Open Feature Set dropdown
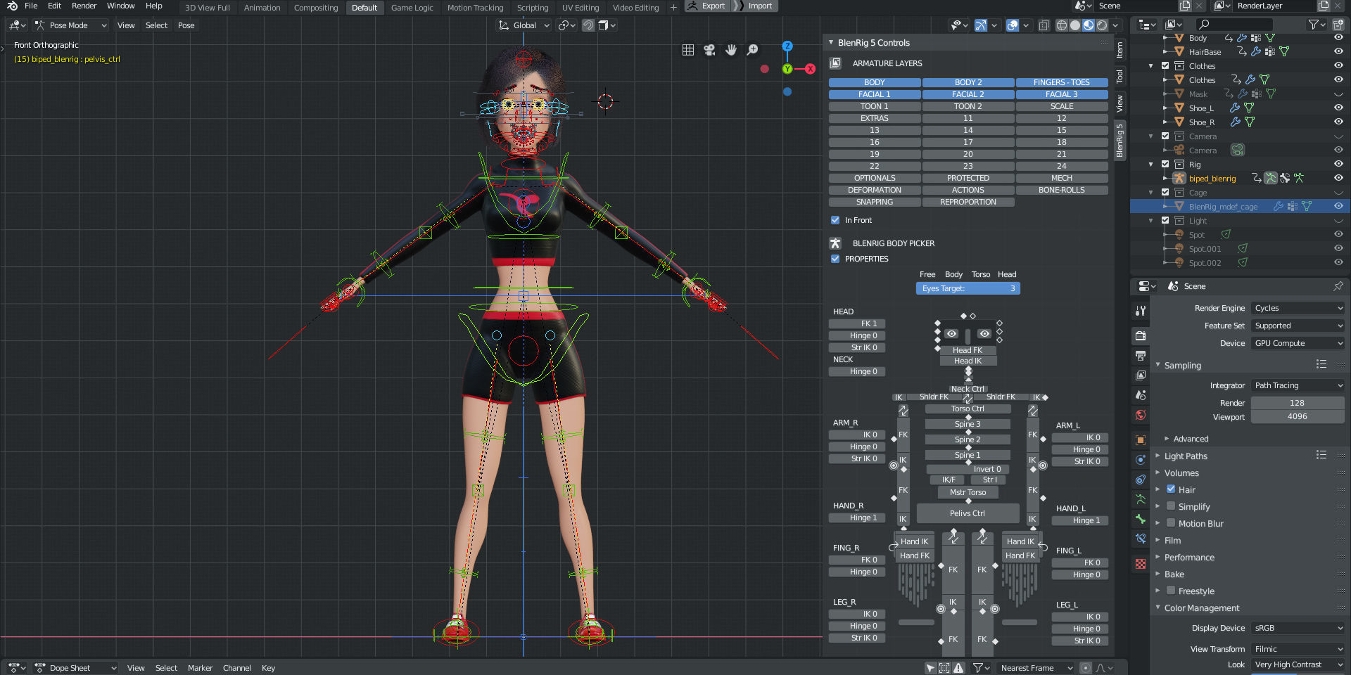 coord(1298,326)
